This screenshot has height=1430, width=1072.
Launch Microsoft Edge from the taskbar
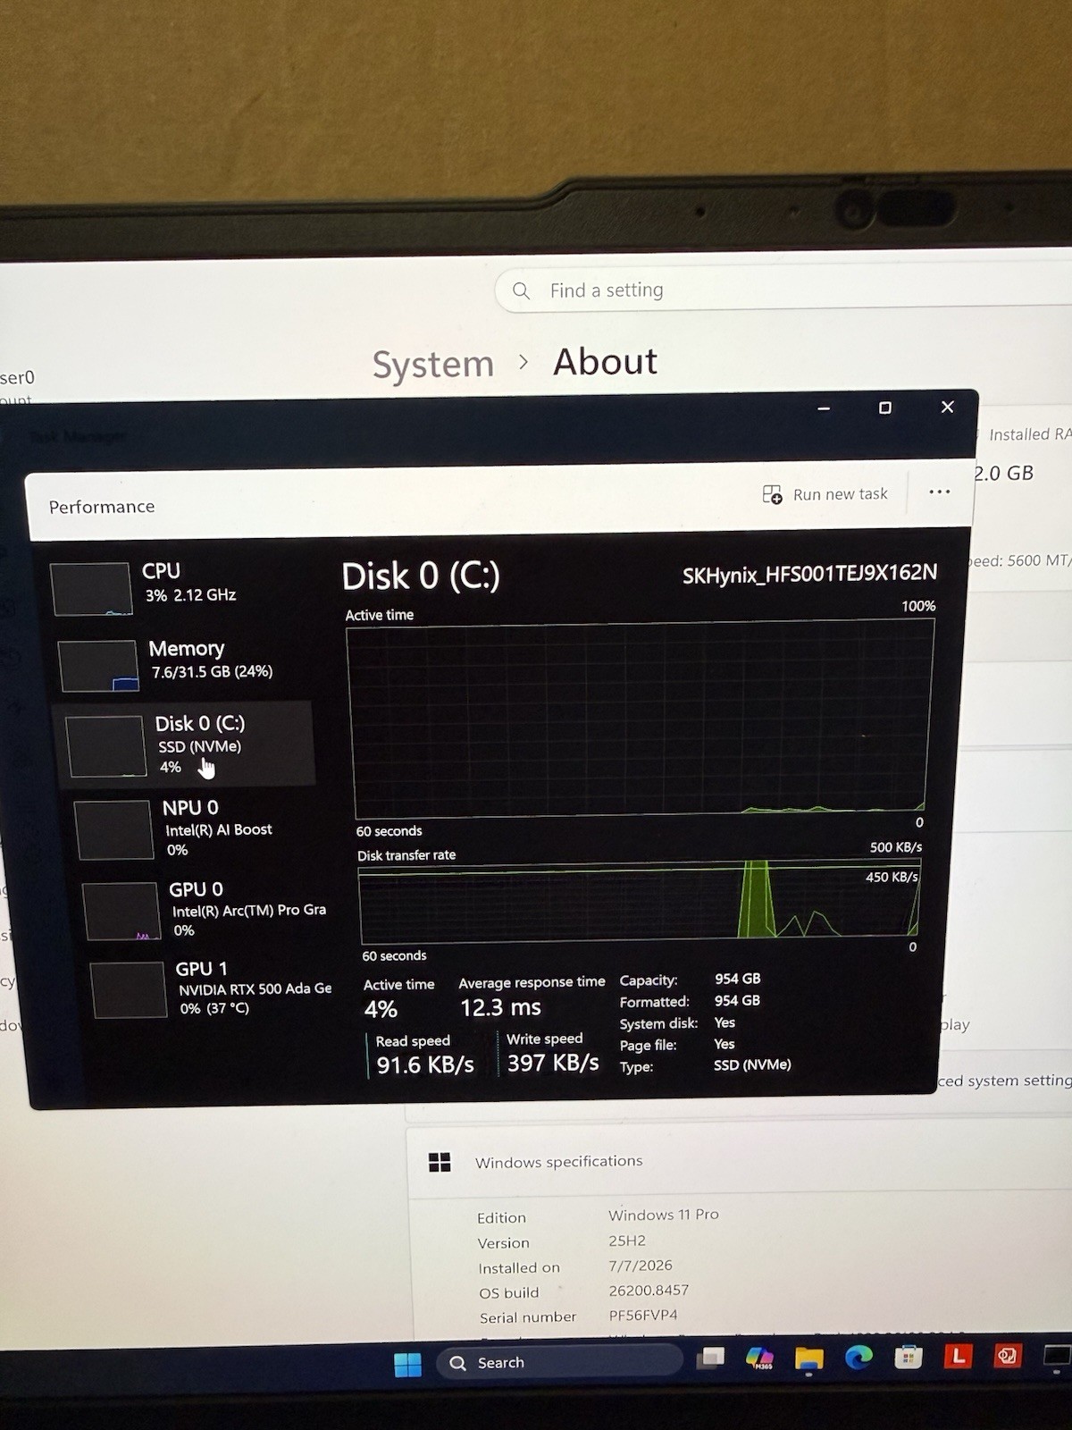tap(858, 1358)
